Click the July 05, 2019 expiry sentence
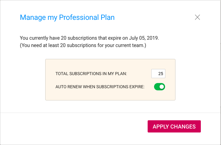 89,38
